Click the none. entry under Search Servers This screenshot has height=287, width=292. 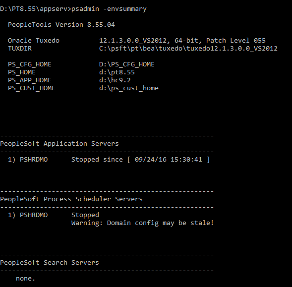pos(25,279)
